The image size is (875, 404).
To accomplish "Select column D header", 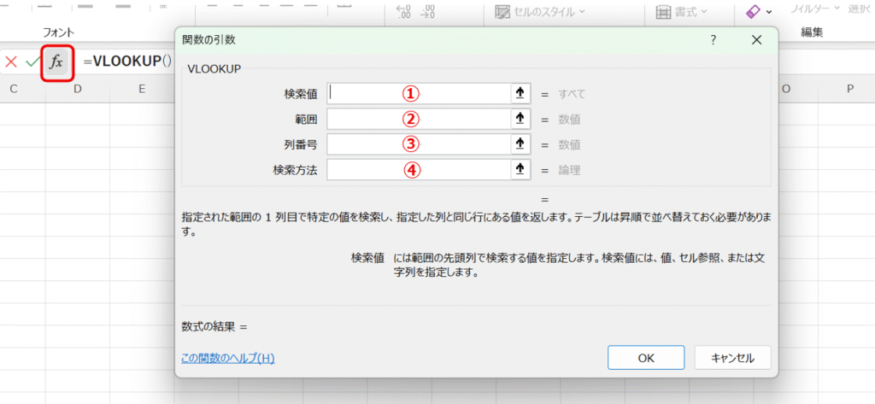I will (78, 89).
